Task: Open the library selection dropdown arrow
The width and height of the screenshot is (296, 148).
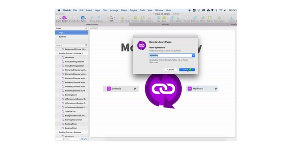Action: (193, 55)
